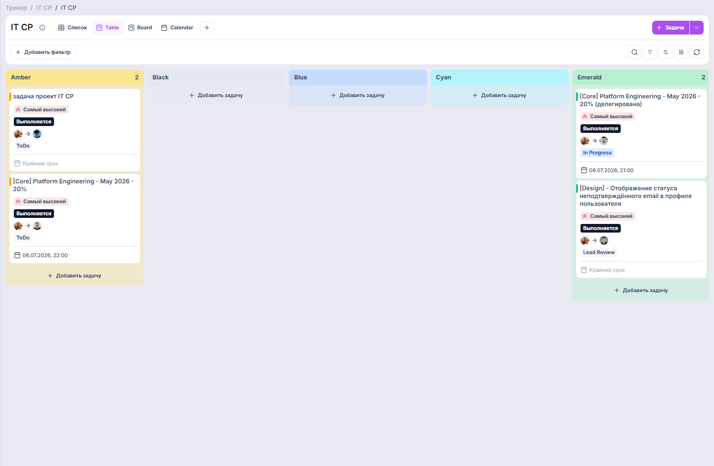Image resolution: width=714 pixels, height=466 pixels.
Task: Expand the dropdown arrow next to Задача
Action: coord(696,28)
